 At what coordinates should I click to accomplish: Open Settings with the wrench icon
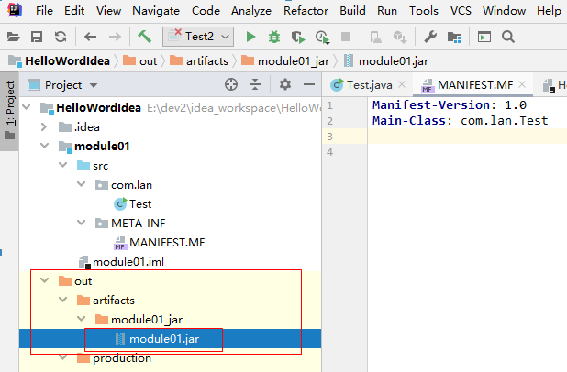(430, 37)
